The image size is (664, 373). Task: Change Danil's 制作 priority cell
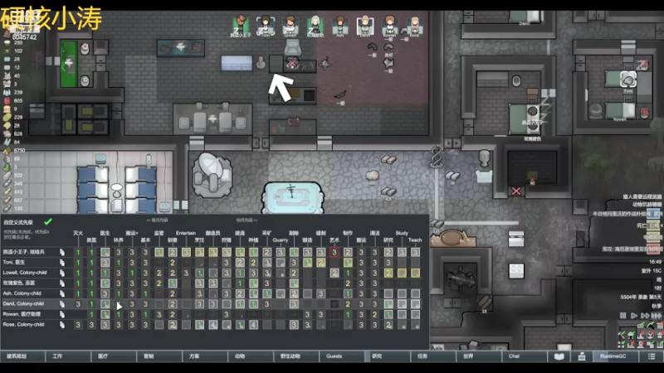coord(348,304)
